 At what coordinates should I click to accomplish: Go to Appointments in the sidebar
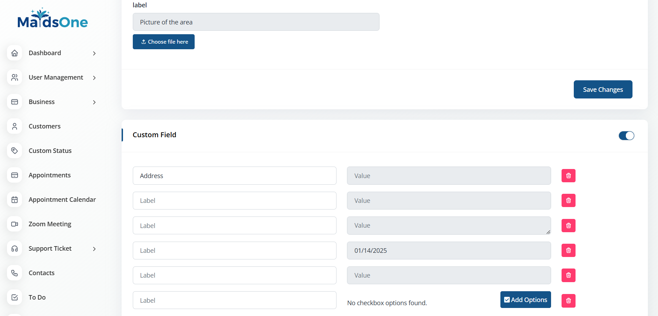click(50, 175)
